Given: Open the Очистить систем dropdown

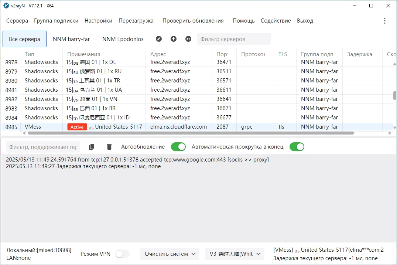Looking at the screenshot, I should [170, 254].
